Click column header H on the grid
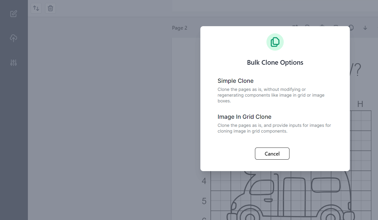 [360, 104]
